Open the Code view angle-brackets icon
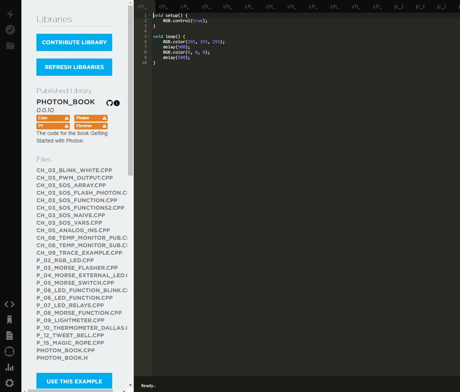 tap(9, 304)
